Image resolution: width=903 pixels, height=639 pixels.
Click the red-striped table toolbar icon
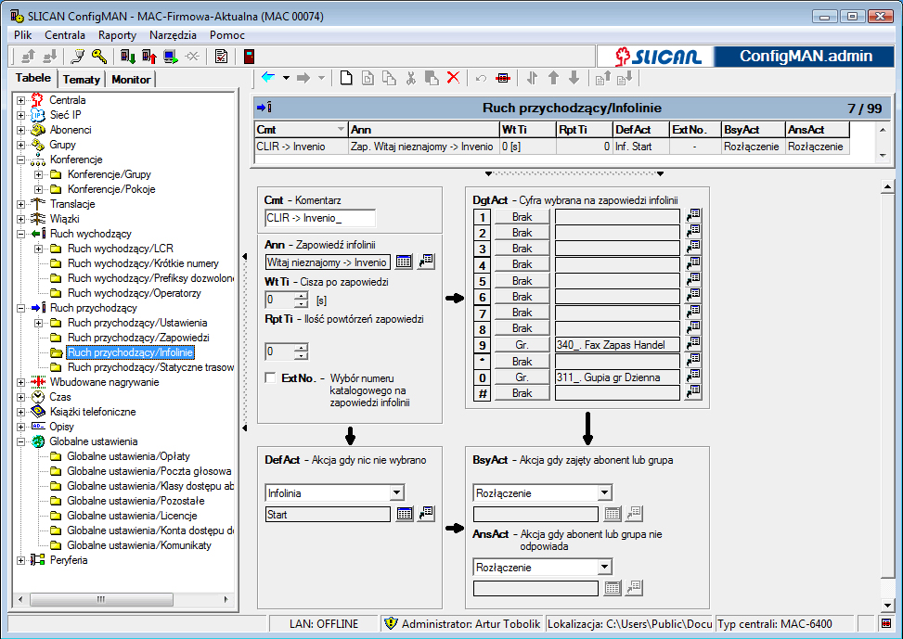pos(503,78)
